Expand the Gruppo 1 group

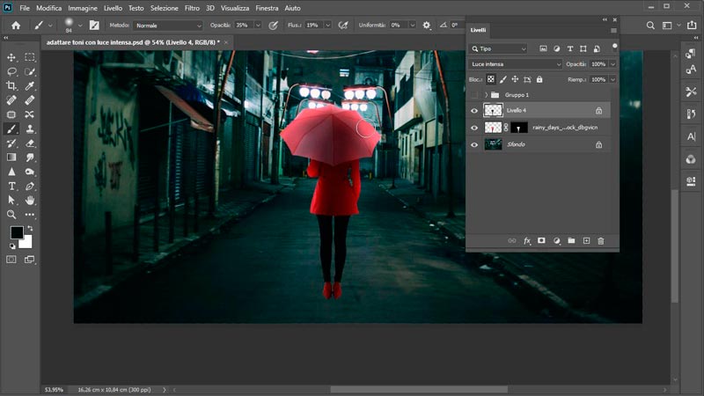coord(487,95)
